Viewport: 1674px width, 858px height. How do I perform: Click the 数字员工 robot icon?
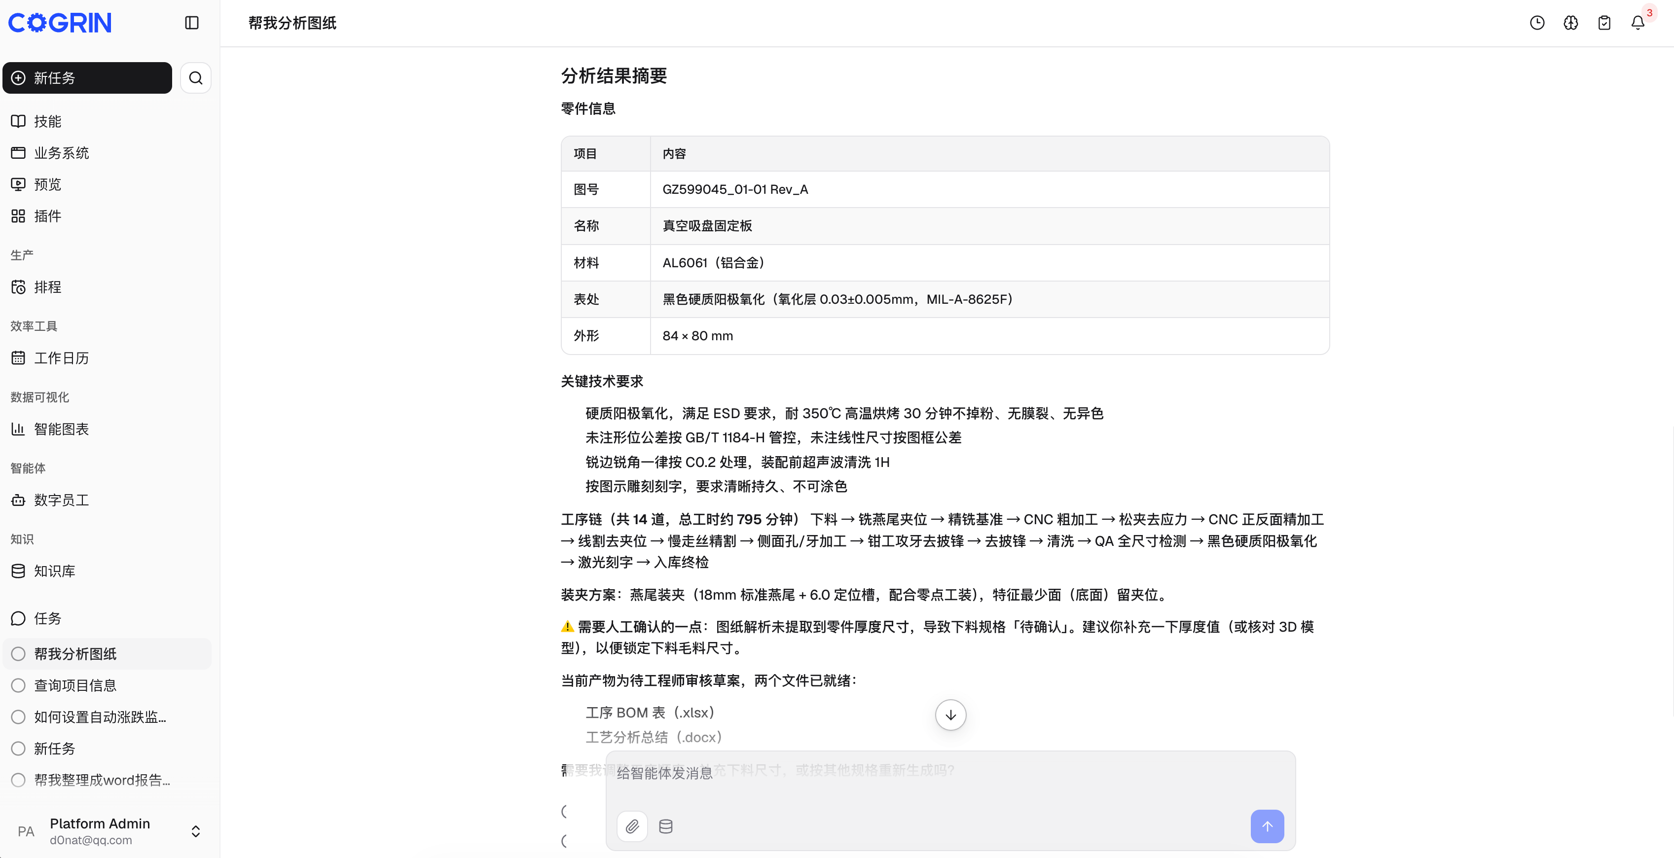pos(18,500)
